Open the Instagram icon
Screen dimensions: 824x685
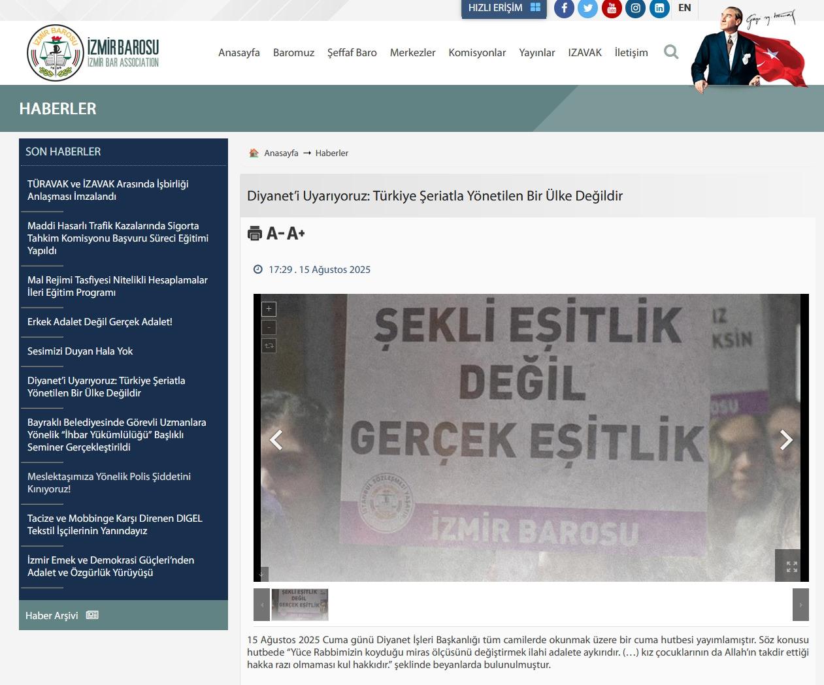coord(634,8)
